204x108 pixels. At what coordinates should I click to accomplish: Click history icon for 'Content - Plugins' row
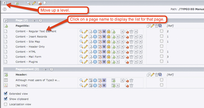click(x=100, y=62)
